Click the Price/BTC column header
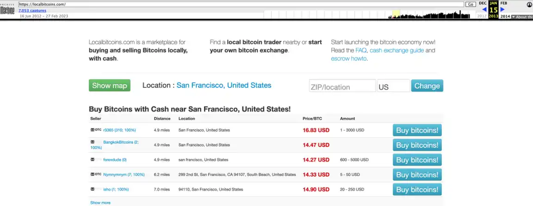The image size is (533, 206). (x=312, y=119)
